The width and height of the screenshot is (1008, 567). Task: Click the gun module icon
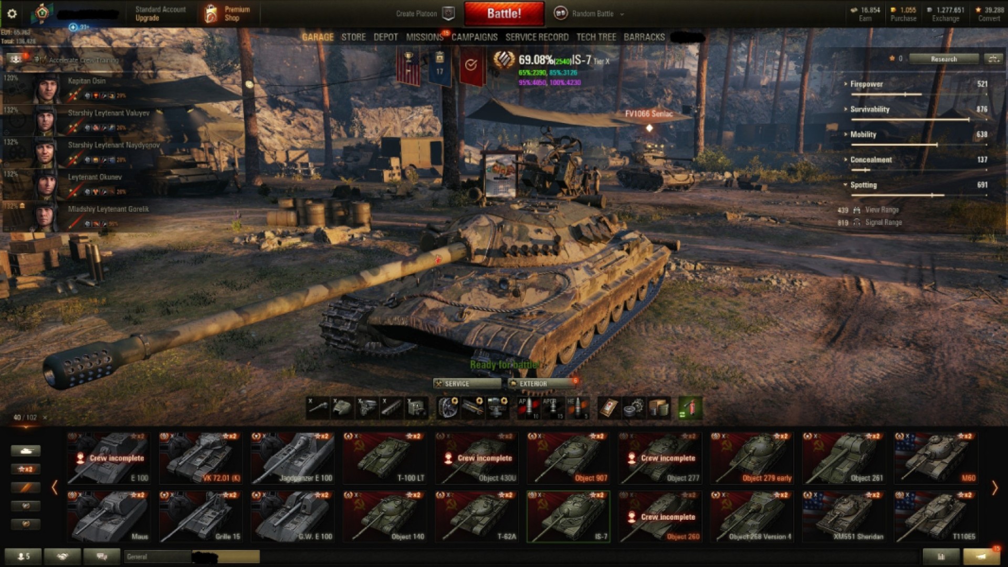318,408
